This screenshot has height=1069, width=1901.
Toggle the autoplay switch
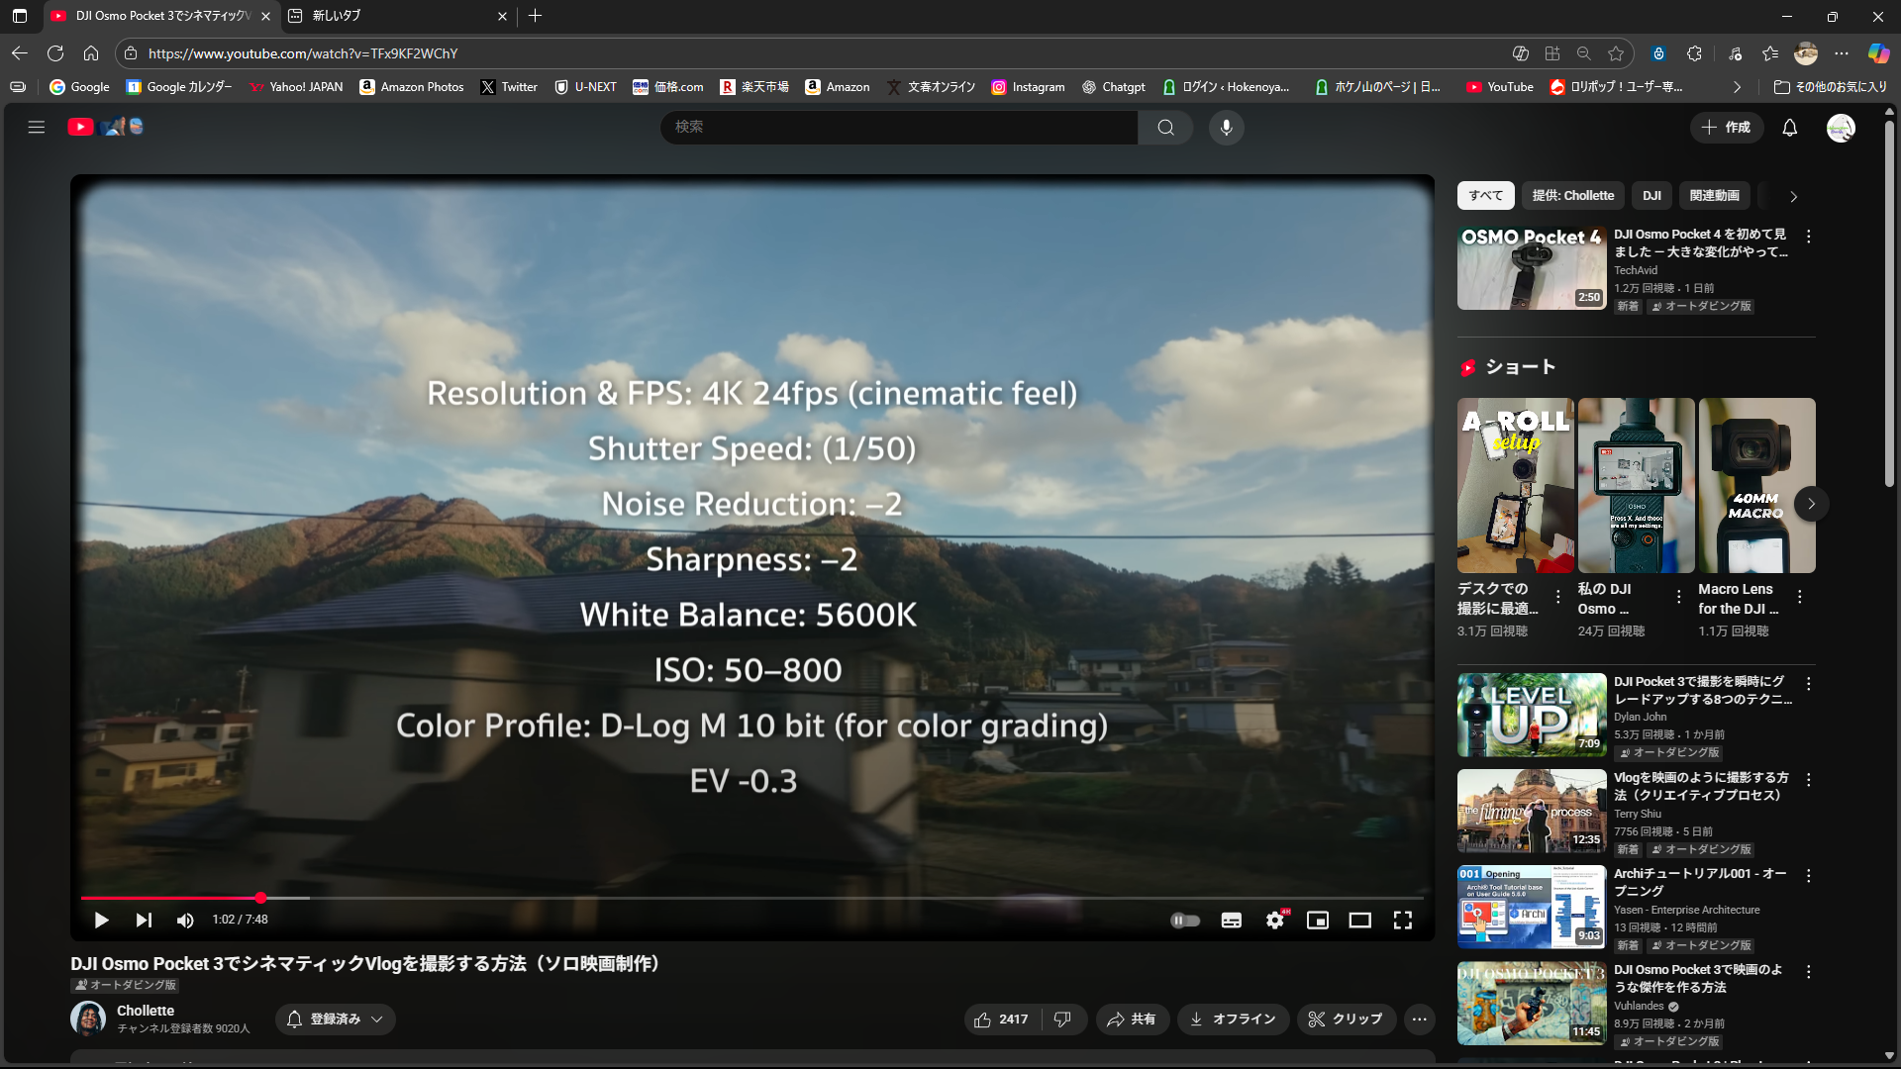1185,921
